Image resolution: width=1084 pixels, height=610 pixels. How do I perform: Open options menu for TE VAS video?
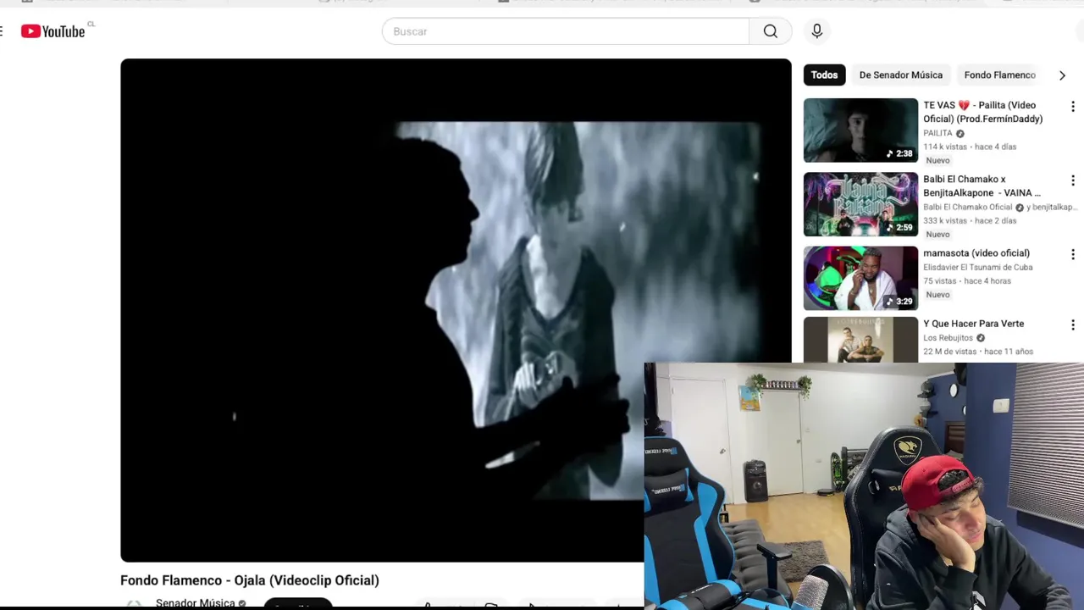(1073, 107)
